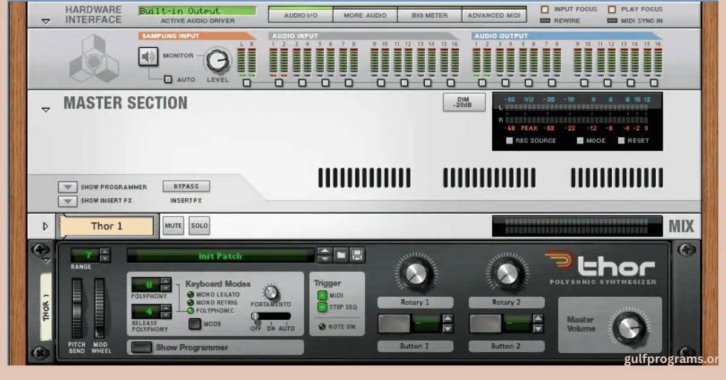The image size is (726, 380).
Task: Collapse the Master Section triangle
Action: [x=45, y=110]
